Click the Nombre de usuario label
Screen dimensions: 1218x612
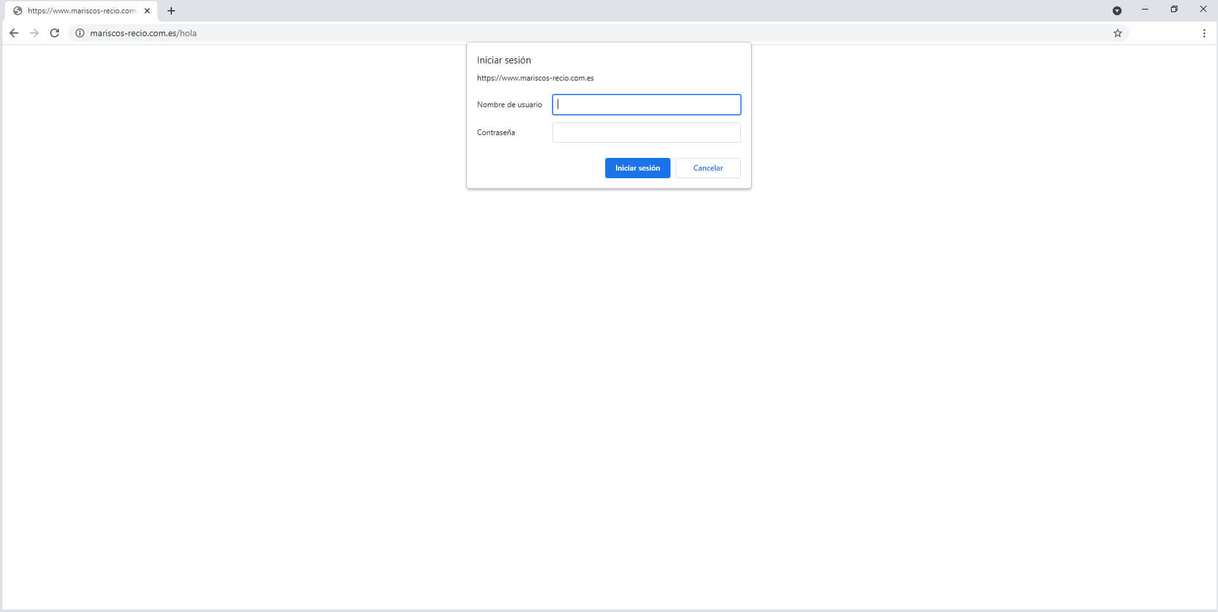[509, 105]
